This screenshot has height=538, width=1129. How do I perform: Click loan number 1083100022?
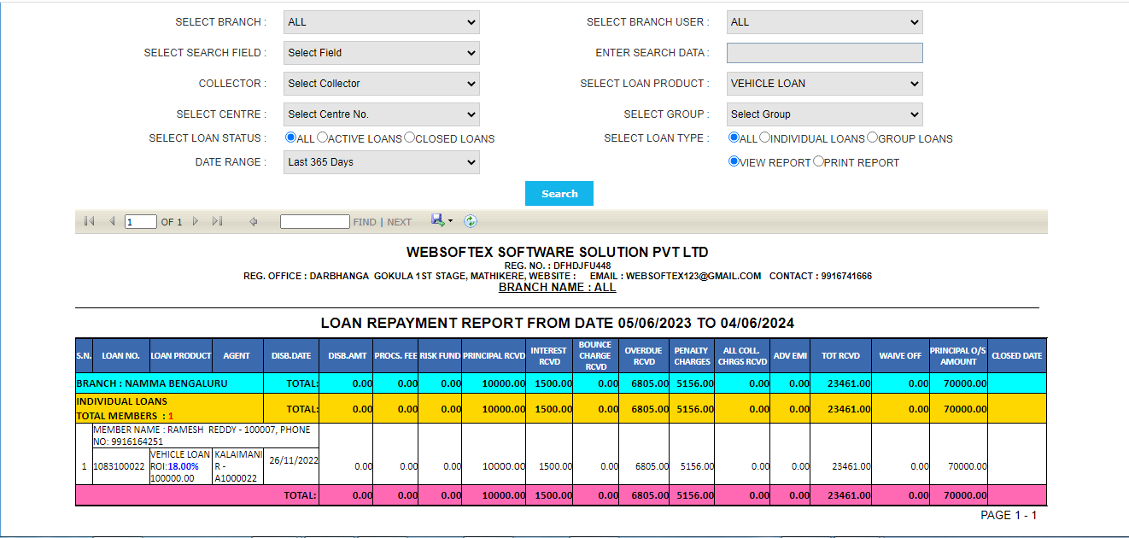tap(119, 467)
